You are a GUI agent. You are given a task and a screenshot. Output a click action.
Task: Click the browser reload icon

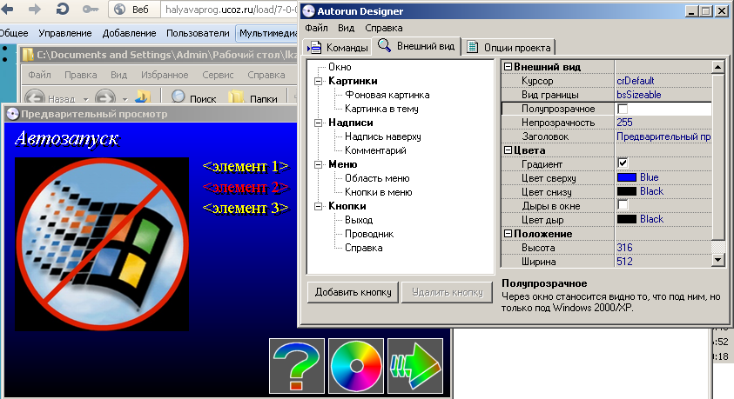tap(63, 9)
